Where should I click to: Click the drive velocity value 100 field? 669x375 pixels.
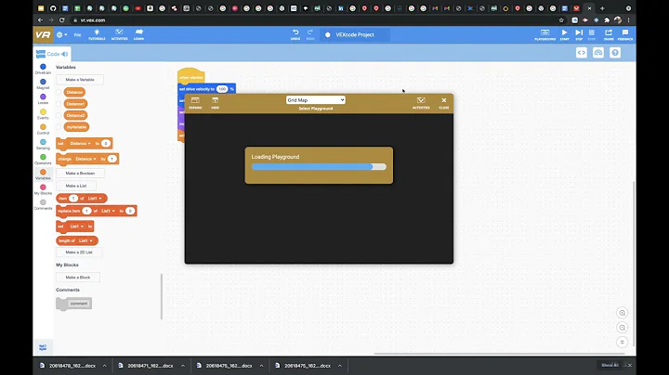click(222, 89)
